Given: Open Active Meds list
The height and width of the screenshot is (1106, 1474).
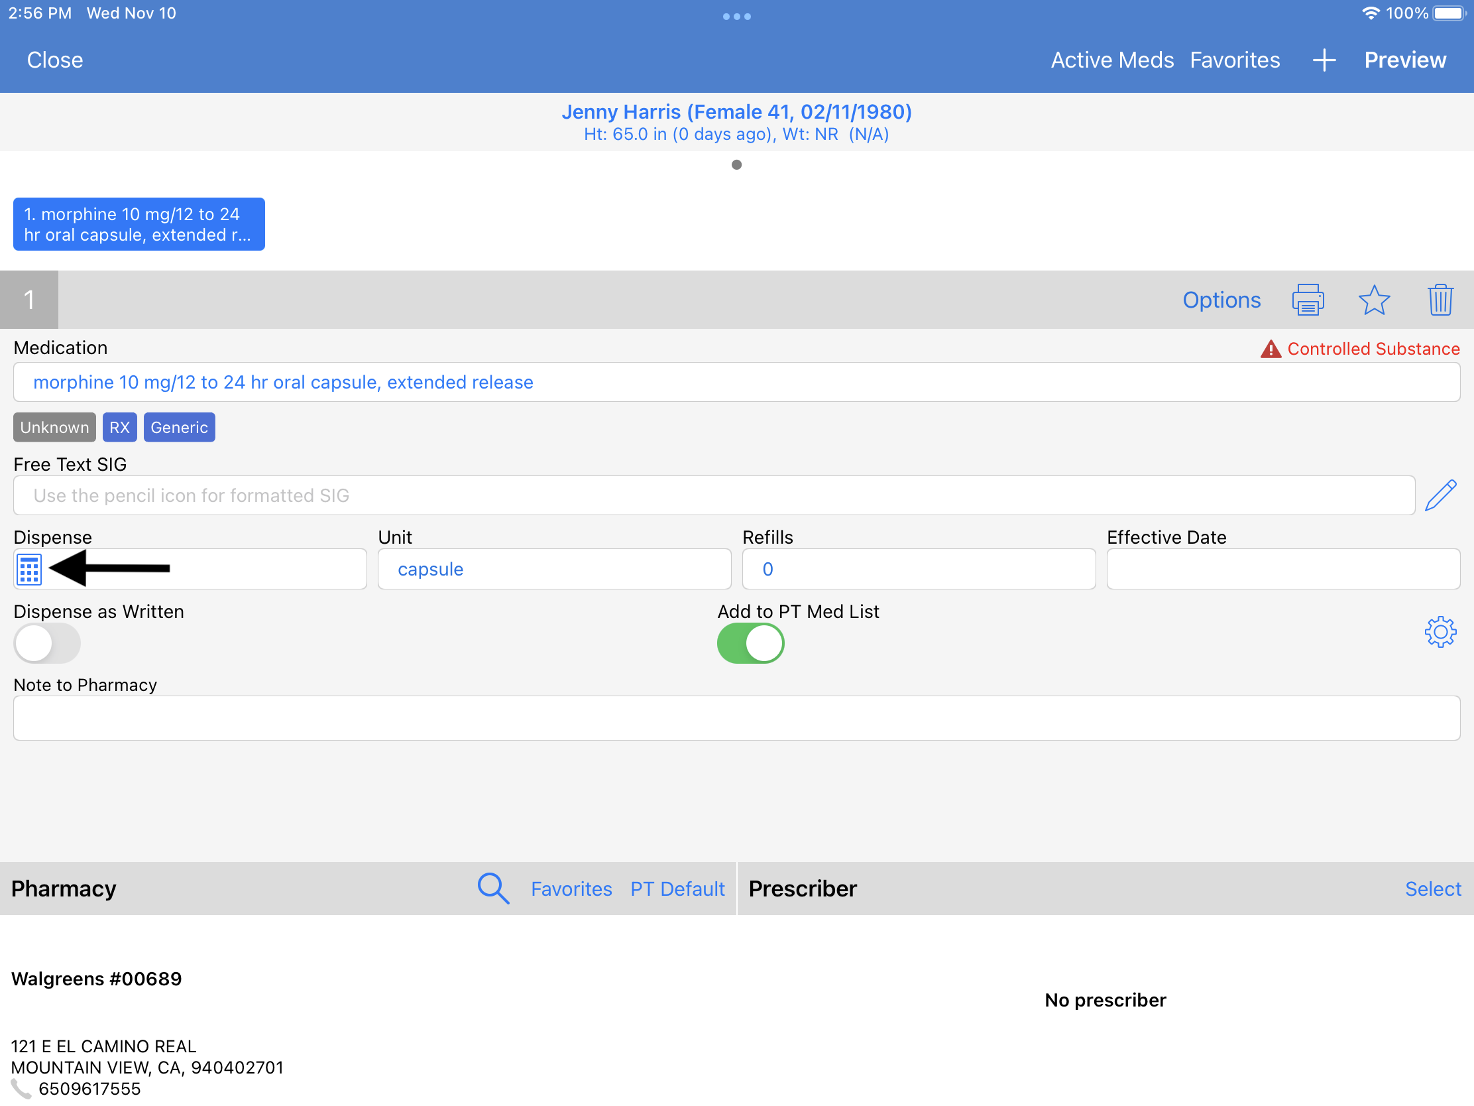Looking at the screenshot, I should [1112, 60].
